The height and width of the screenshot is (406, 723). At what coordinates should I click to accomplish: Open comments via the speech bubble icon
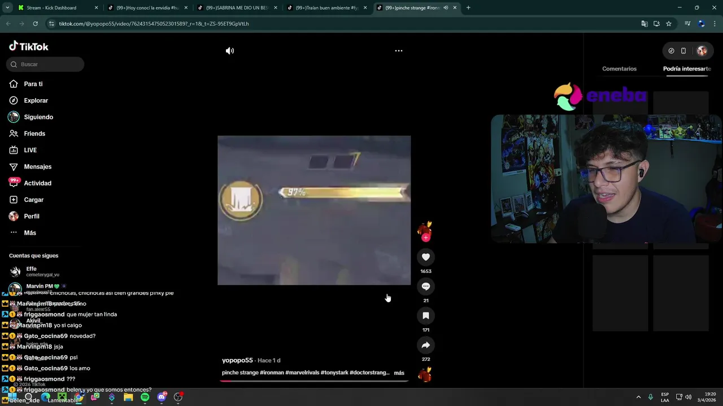click(x=426, y=286)
